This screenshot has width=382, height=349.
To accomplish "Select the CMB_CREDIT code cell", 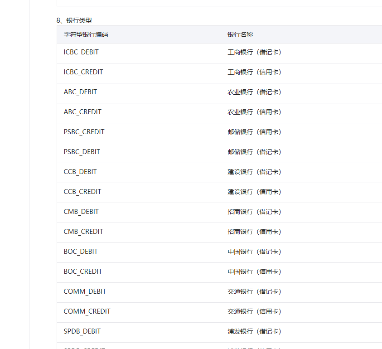I will [x=83, y=232].
